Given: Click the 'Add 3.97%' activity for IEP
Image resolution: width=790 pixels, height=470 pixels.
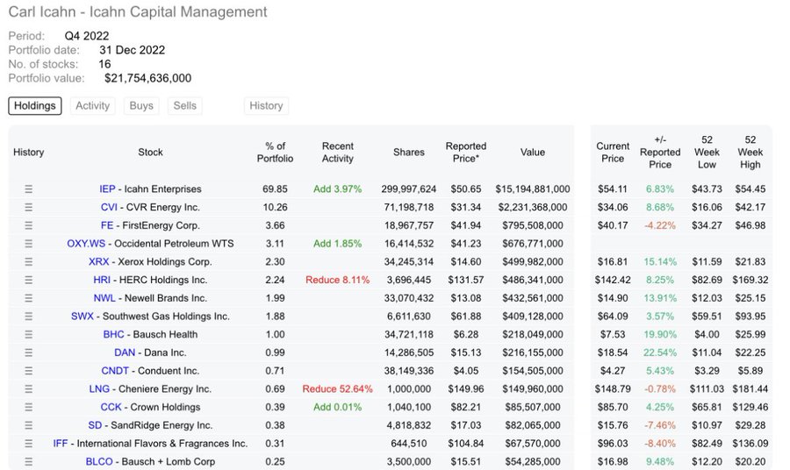Looking at the screenshot, I should [x=338, y=189].
